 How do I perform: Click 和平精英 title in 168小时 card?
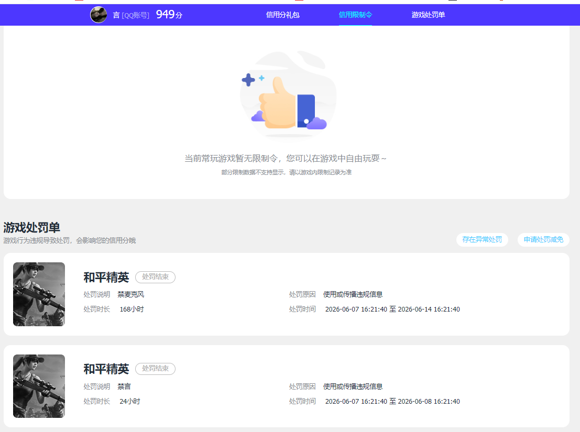[106, 277]
